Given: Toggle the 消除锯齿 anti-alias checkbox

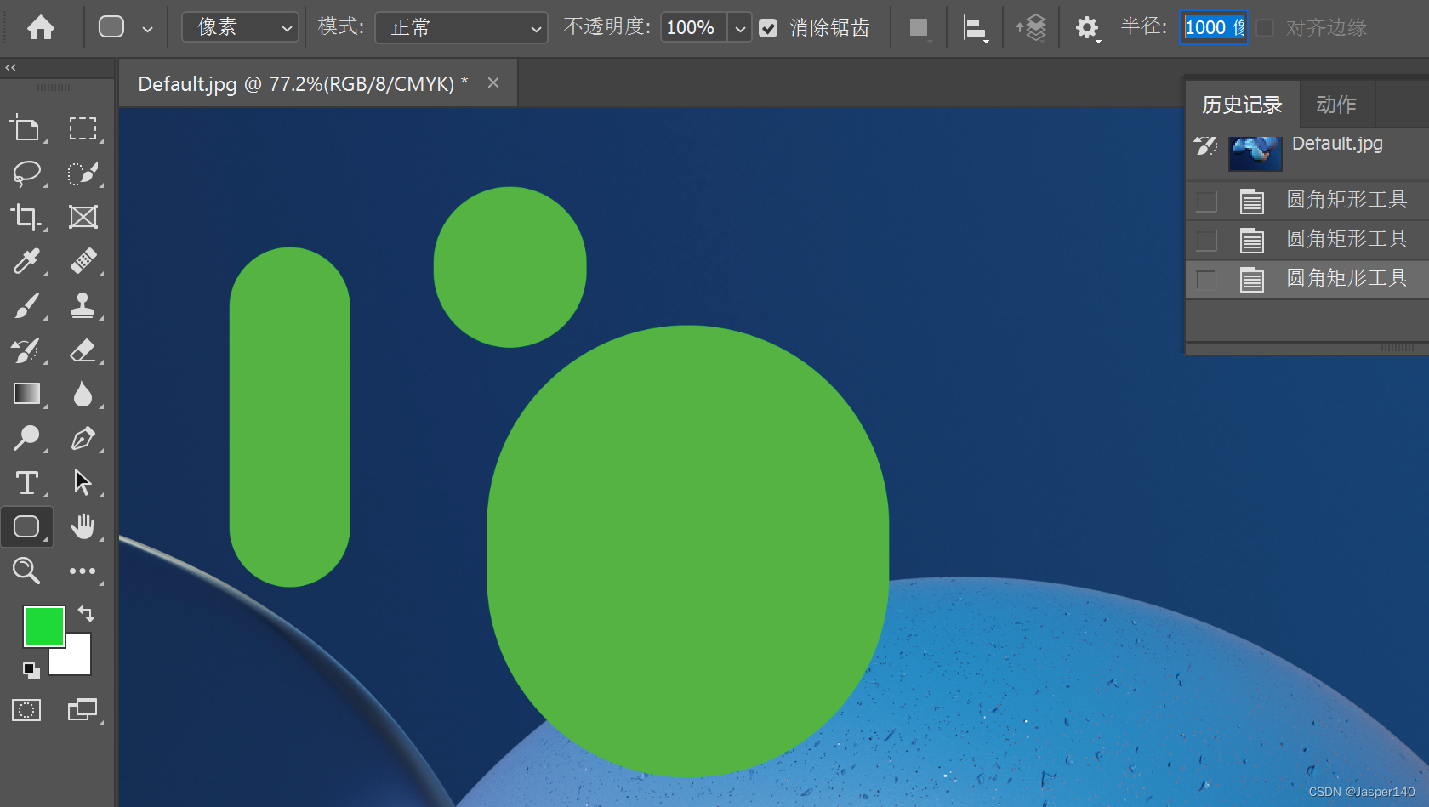Looking at the screenshot, I should 768,28.
